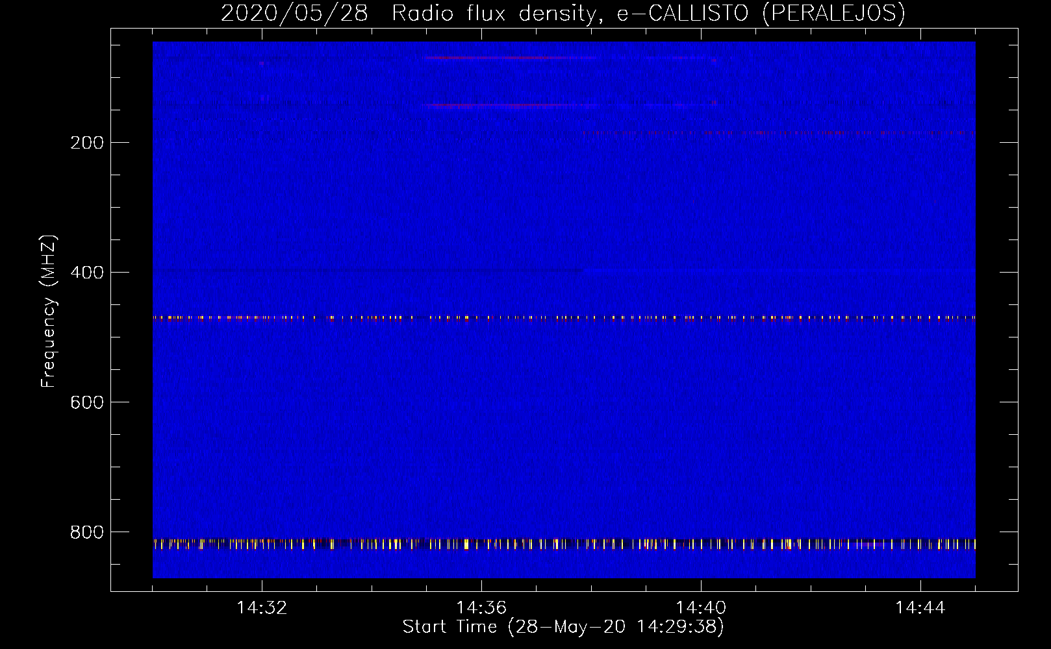The height and width of the screenshot is (649, 1051).
Task: Click the 800 MHz frequency tick label
Action: [x=87, y=532]
